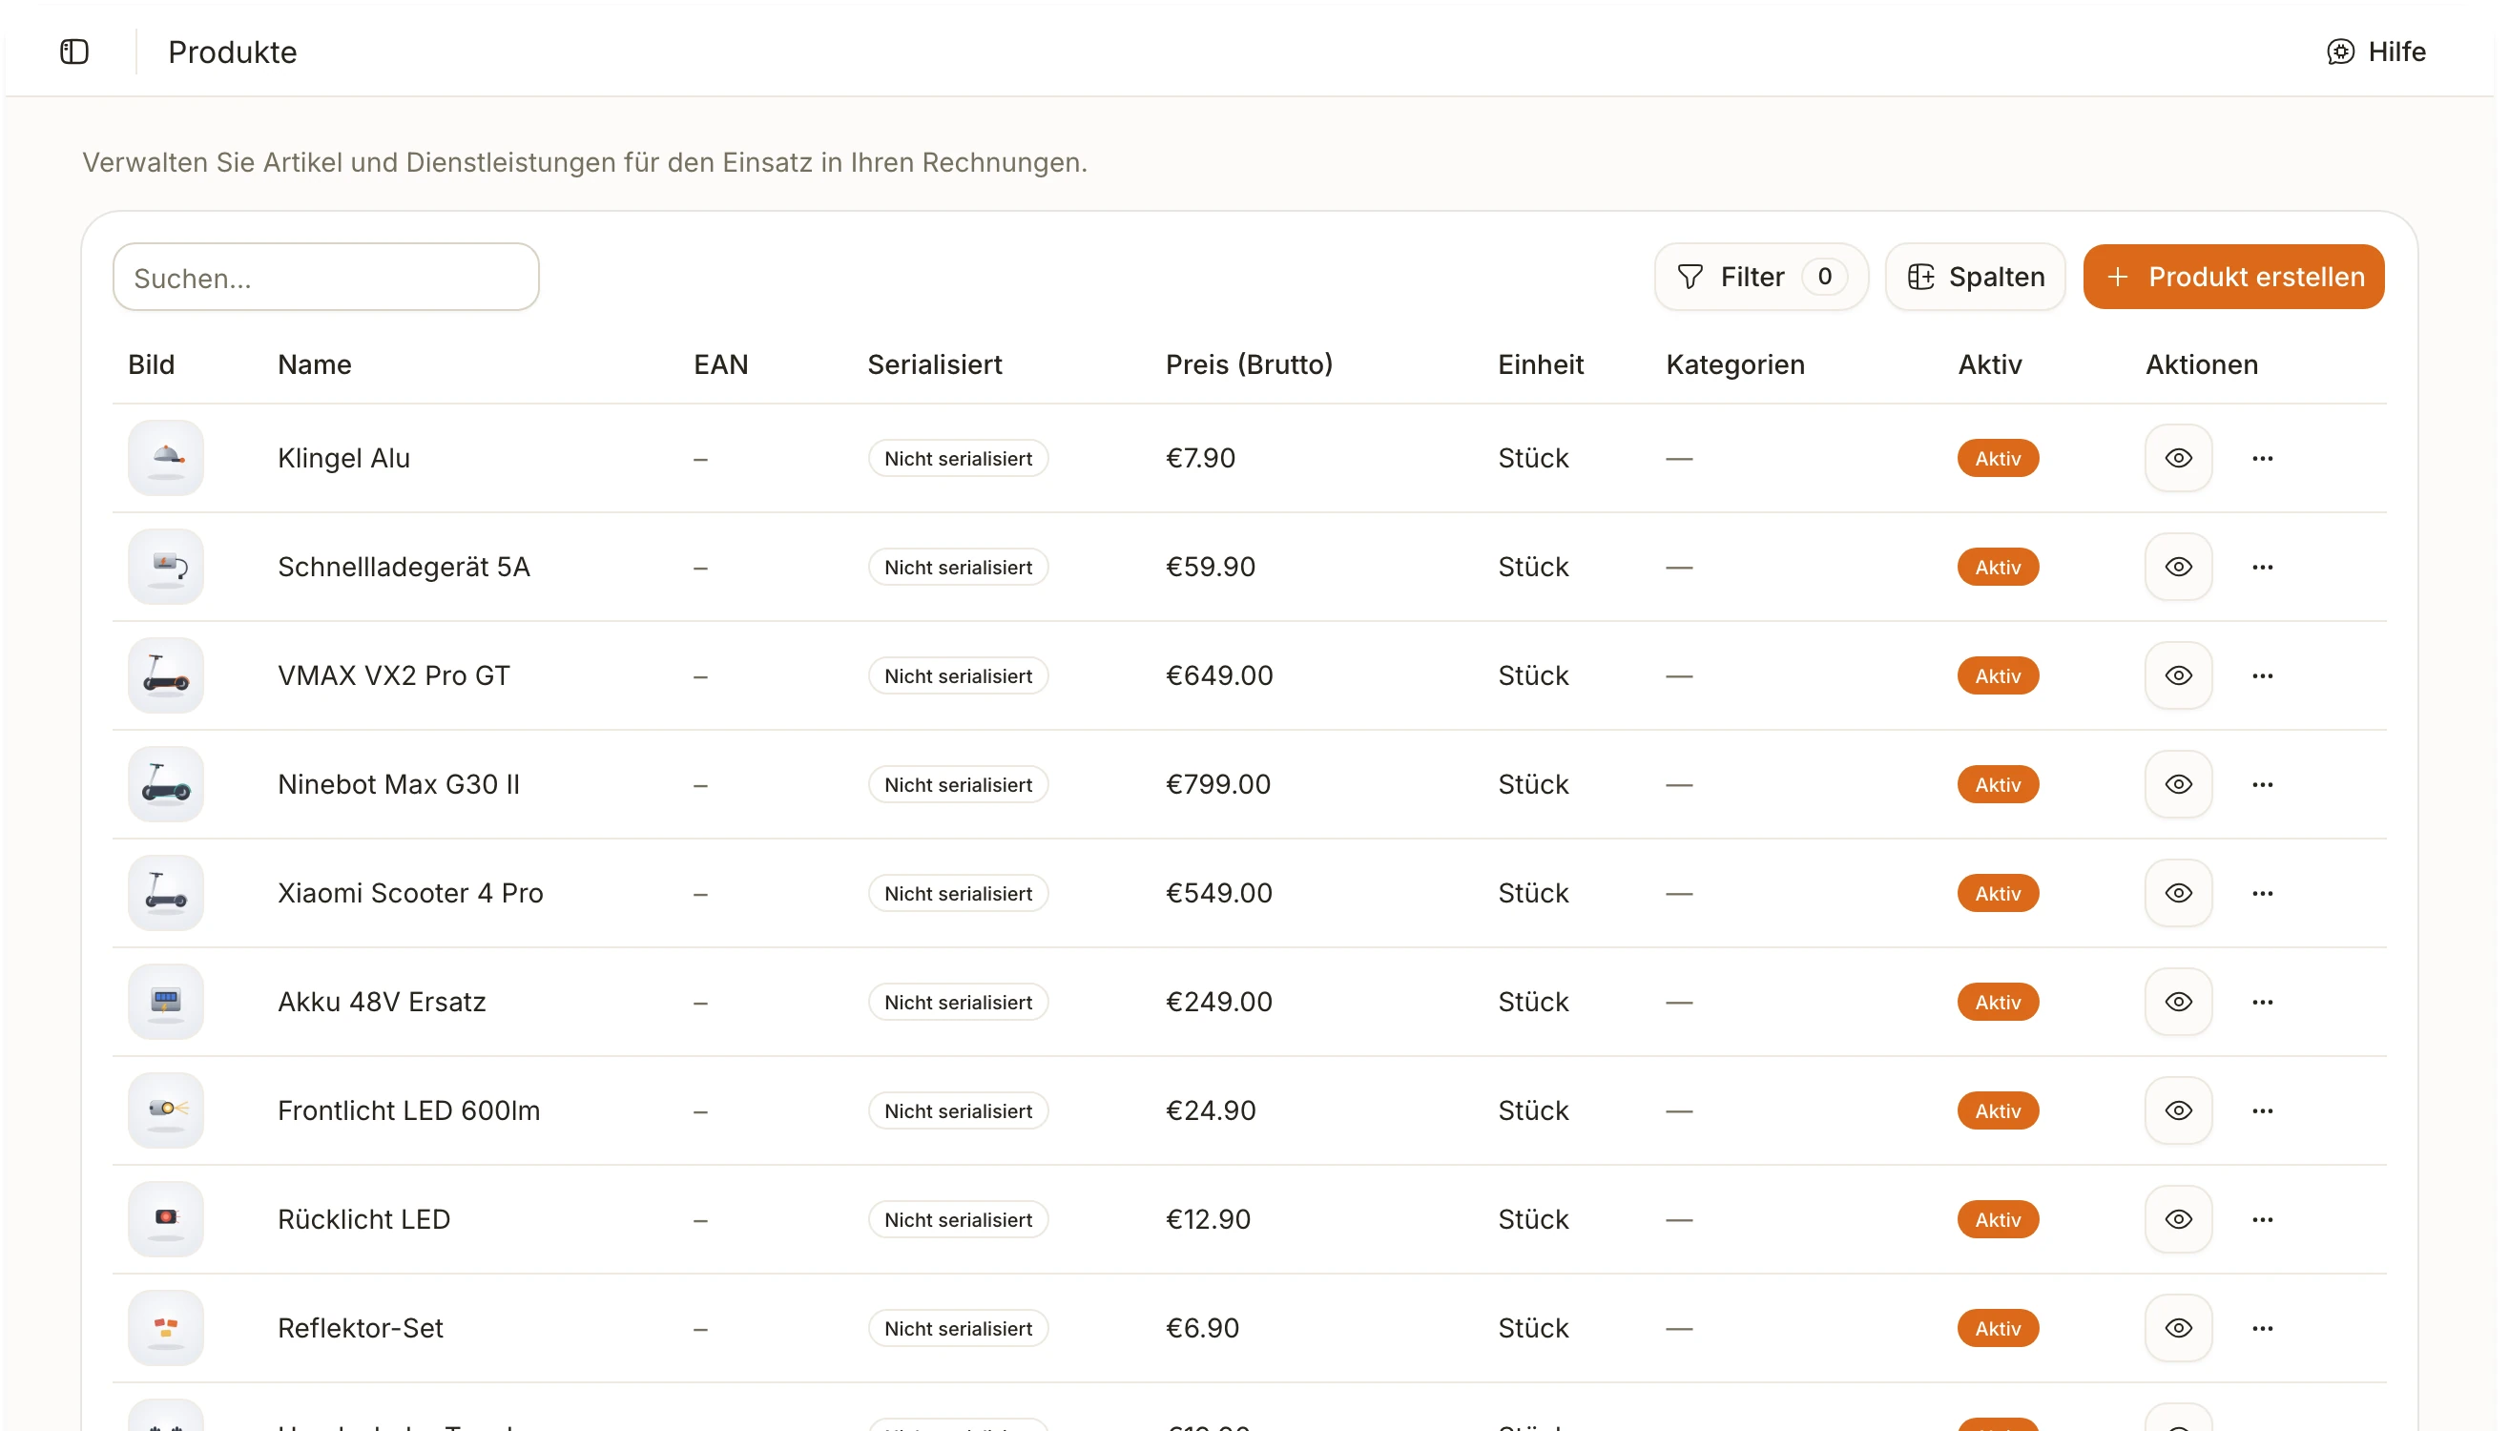The image size is (2509, 1431).
Task: View Klingel Alu details eye icon
Action: (2177, 458)
